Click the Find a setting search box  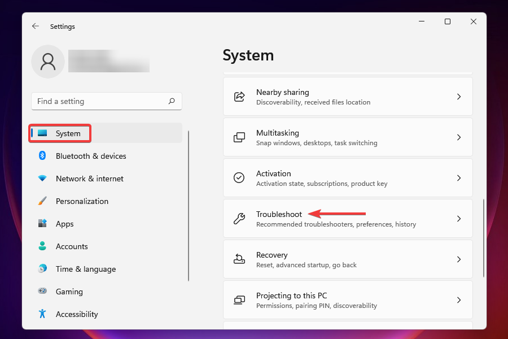coord(107,101)
